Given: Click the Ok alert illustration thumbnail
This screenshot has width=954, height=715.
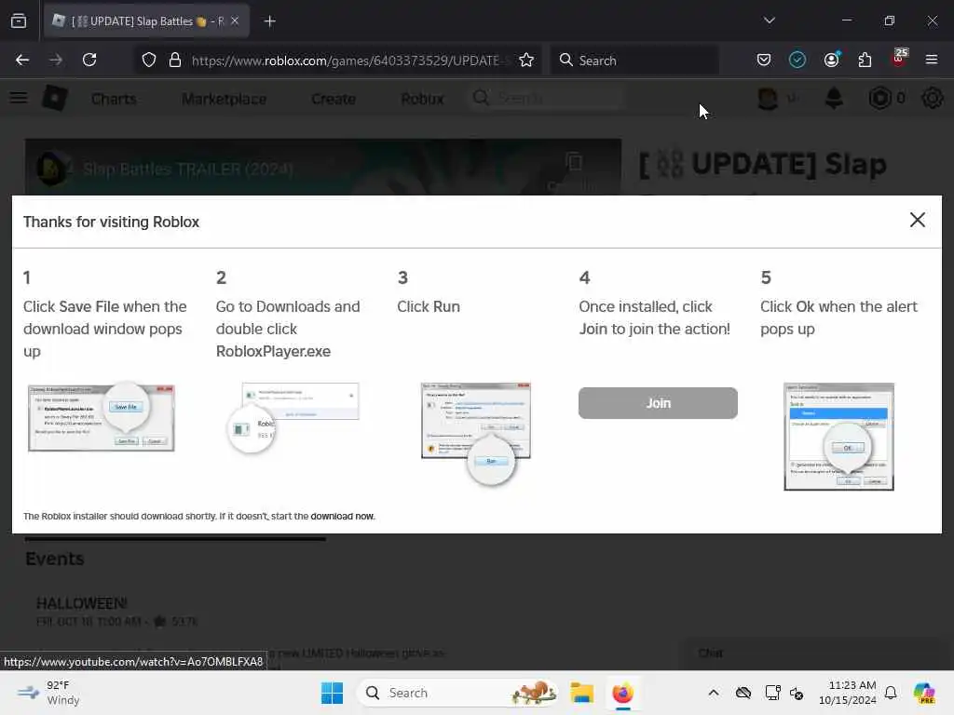Looking at the screenshot, I should 838,436.
